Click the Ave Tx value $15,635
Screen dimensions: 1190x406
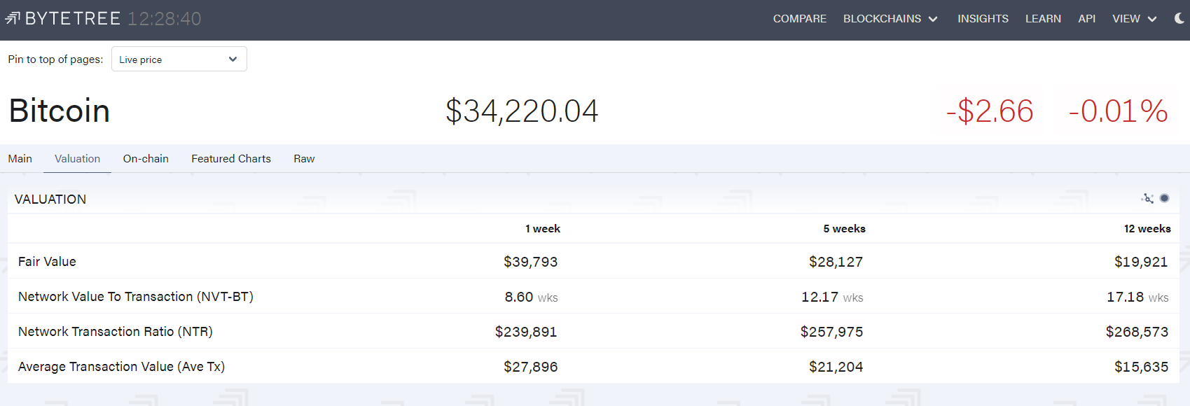[x=1141, y=367]
